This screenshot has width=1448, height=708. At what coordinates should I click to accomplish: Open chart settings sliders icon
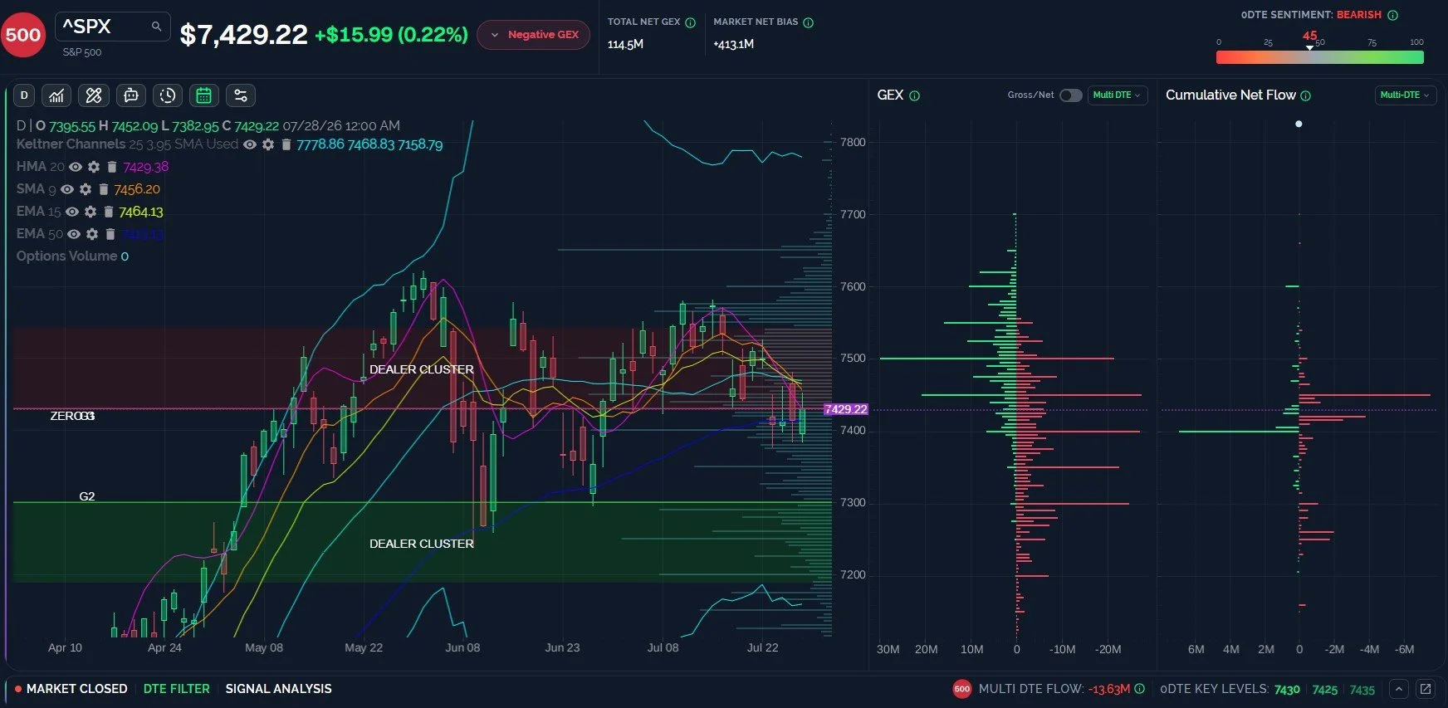(x=241, y=95)
